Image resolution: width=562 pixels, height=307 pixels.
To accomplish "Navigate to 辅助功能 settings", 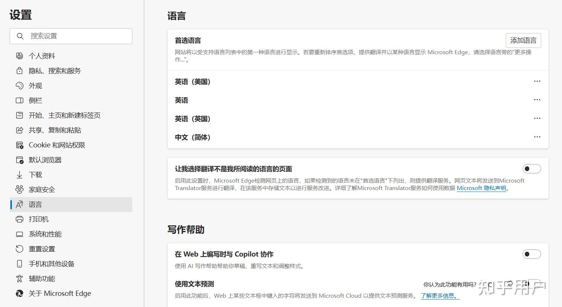I will click(71, 278).
